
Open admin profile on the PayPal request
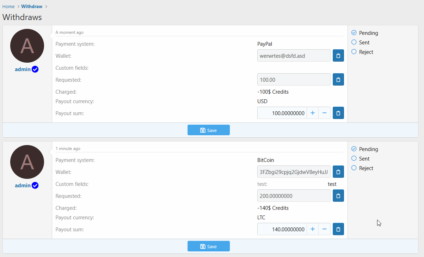[23, 69]
